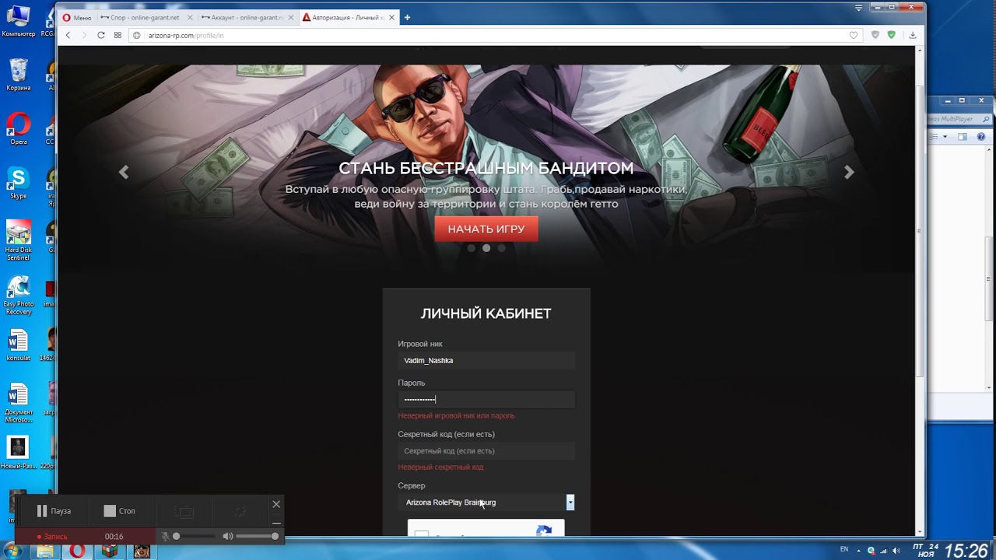Adjust the system sound volume slider
The image size is (996, 560).
(x=257, y=536)
